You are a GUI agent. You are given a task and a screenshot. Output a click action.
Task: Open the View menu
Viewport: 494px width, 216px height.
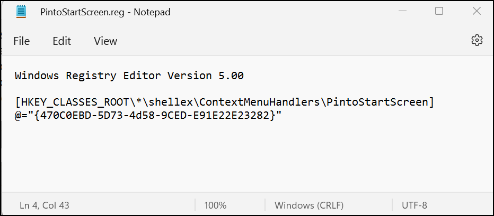click(x=105, y=41)
